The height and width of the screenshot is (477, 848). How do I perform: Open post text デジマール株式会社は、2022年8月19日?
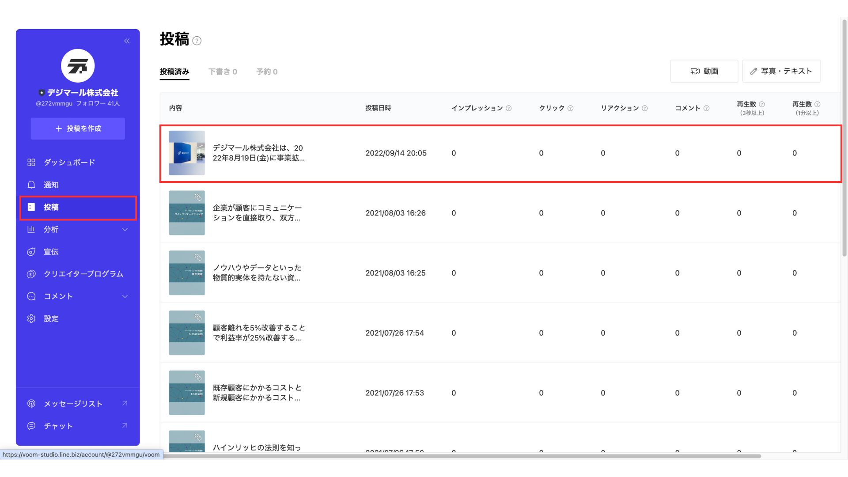(x=259, y=153)
